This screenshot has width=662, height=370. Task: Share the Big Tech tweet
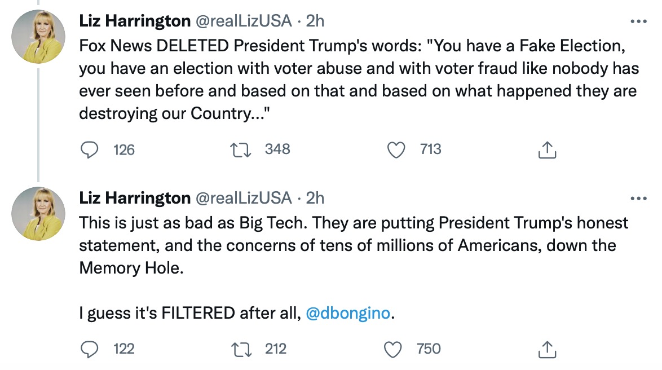[x=547, y=349]
